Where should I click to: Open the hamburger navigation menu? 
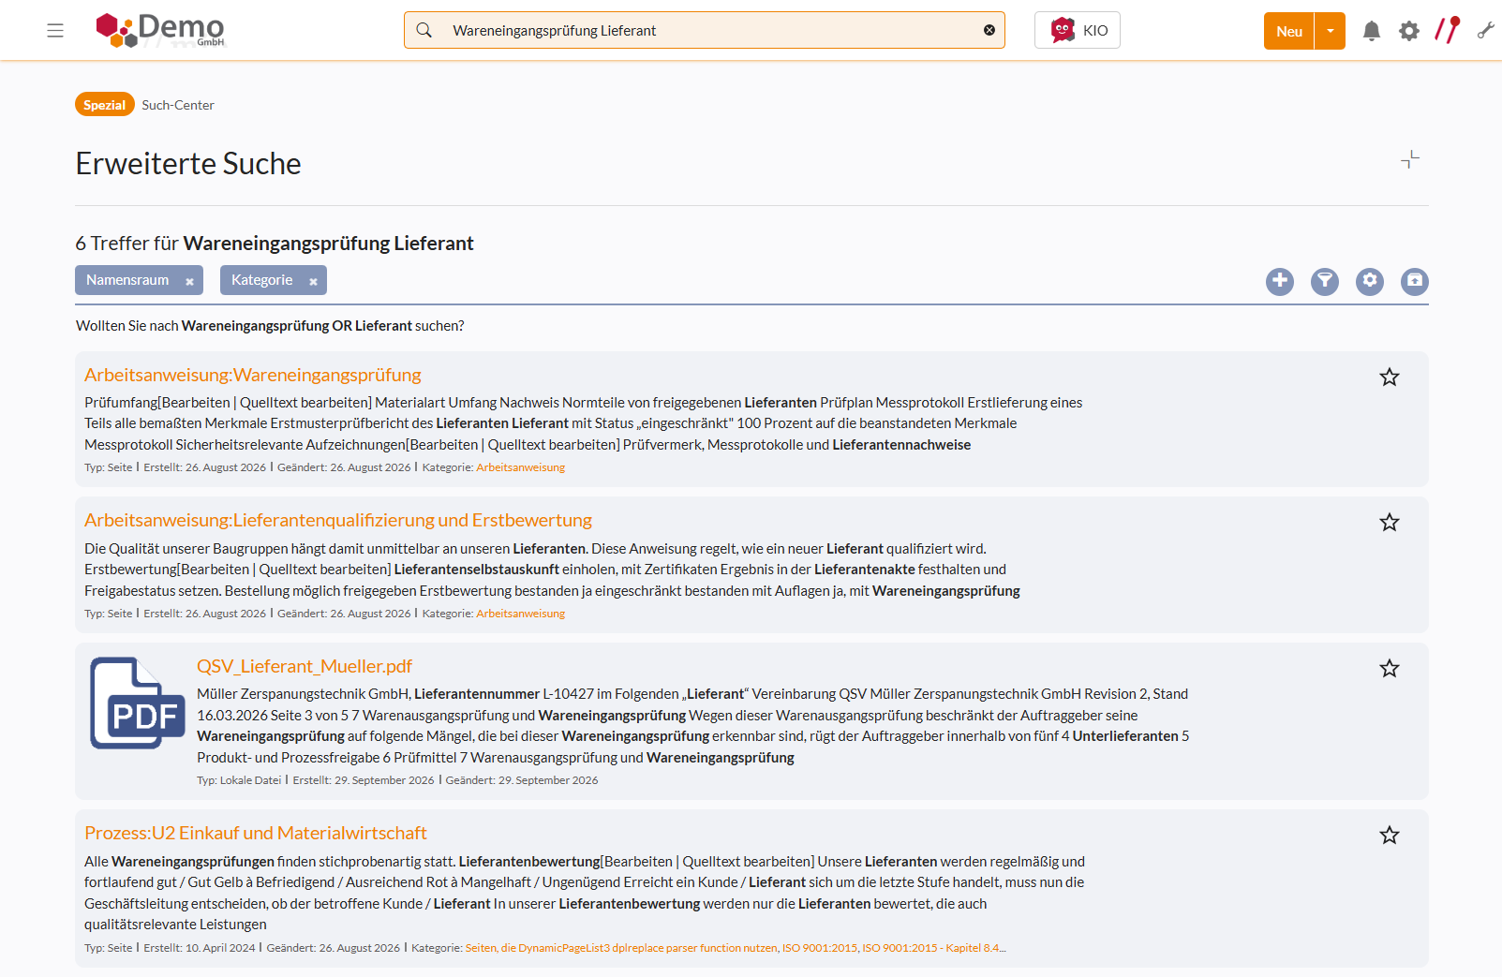pos(55,31)
